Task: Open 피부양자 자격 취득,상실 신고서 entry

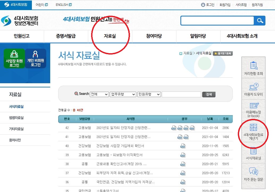Action: pos(125,173)
